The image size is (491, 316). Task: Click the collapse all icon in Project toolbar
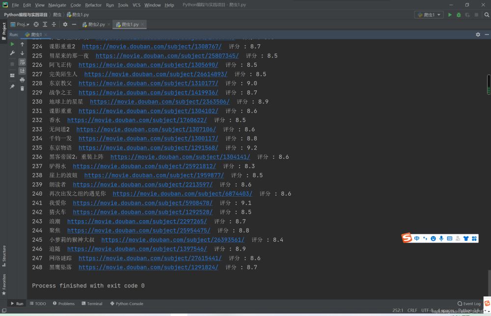[x=54, y=25]
